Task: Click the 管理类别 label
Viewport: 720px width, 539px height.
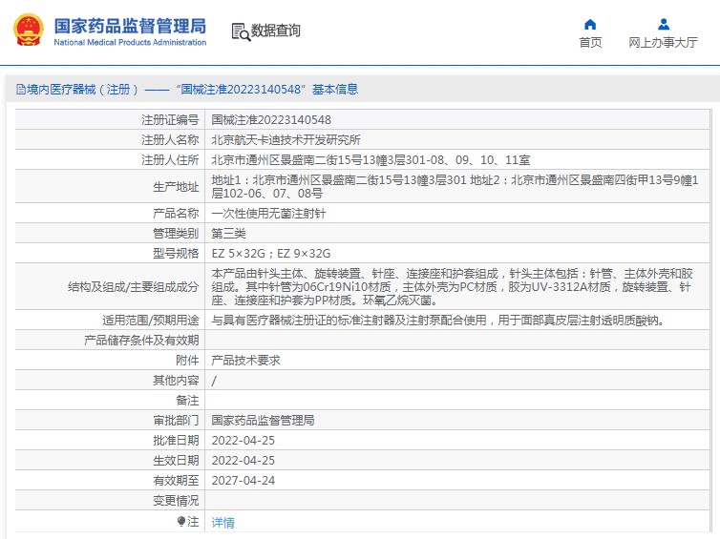Action: (176, 234)
